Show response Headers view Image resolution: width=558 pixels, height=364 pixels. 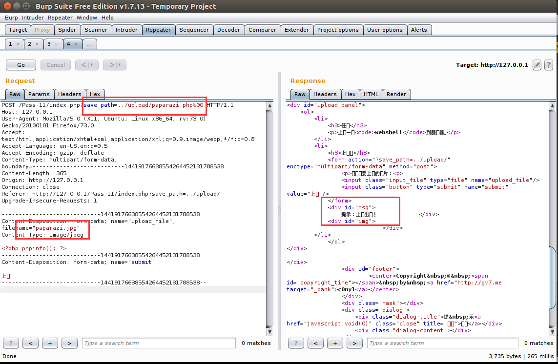tap(325, 94)
